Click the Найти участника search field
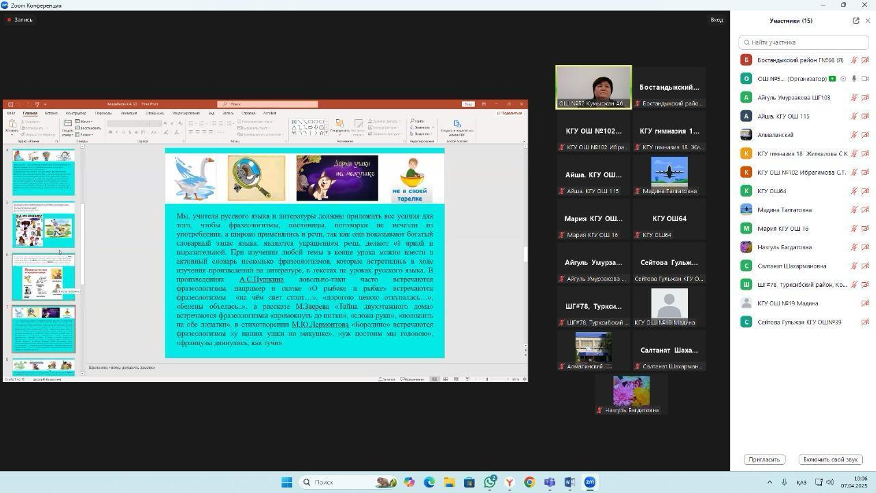This screenshot has width=876, height=493. click(803, 42)
